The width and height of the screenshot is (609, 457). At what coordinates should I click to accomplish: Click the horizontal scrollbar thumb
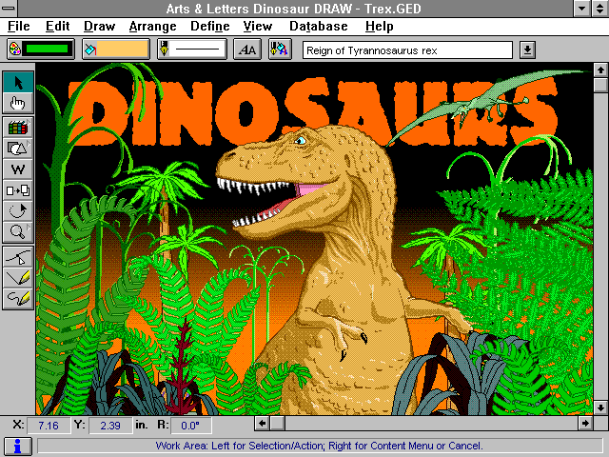(x=277, y=423)
